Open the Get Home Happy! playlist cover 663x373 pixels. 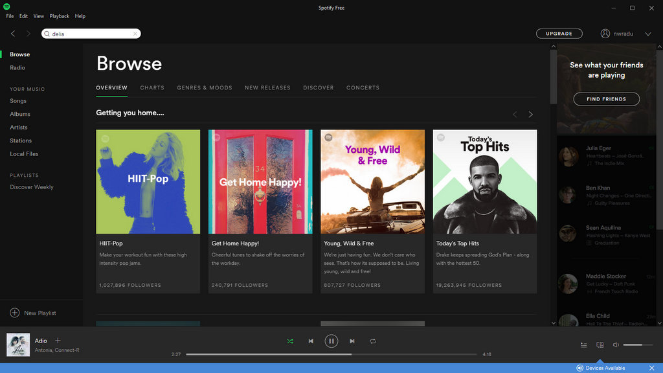[260, 181]
